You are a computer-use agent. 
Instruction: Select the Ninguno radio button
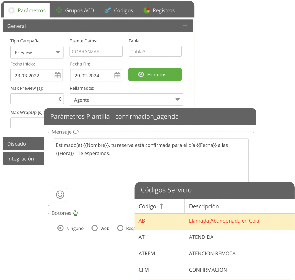coord(60,228)
